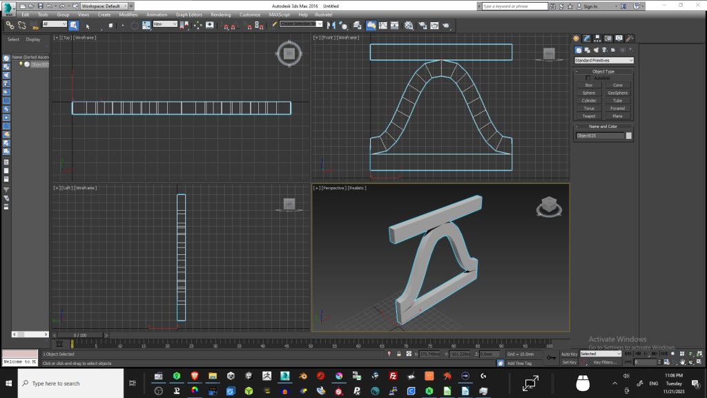The height and width of the screenshot is (398, 707).
Task: Open the Graph Editors menu
Action: [x=189, y=15]
